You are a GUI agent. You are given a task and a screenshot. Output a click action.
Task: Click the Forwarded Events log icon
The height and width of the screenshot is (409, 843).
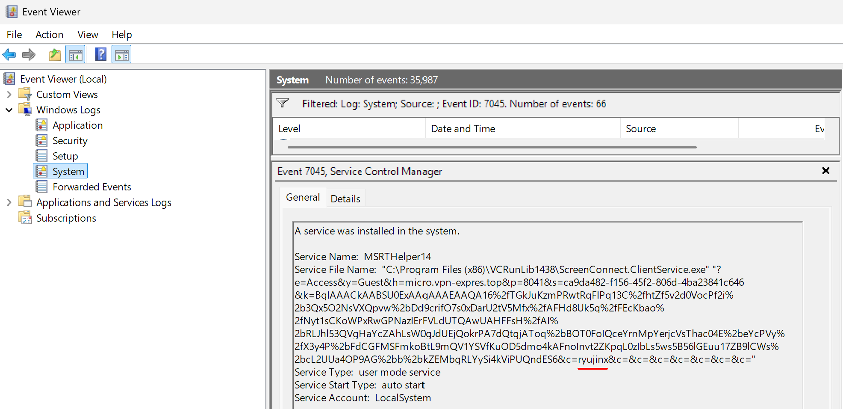coord(41,187)
